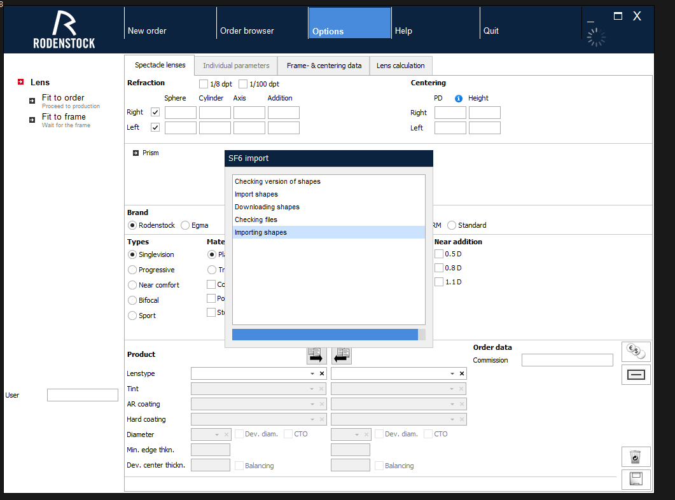Open the left Tint dropdown

[312, 389]
